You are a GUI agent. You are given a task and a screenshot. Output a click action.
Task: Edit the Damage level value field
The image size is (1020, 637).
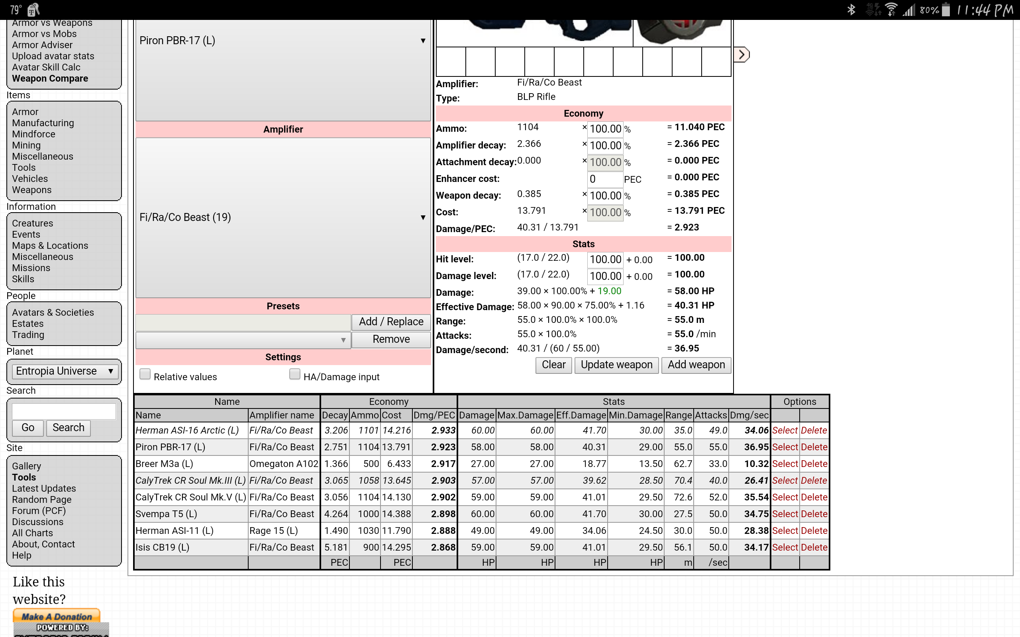pos(605,276)
